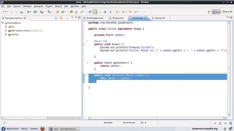
Task: Toggle Block Selection Mode icon
Action: (x=105, y=12)
